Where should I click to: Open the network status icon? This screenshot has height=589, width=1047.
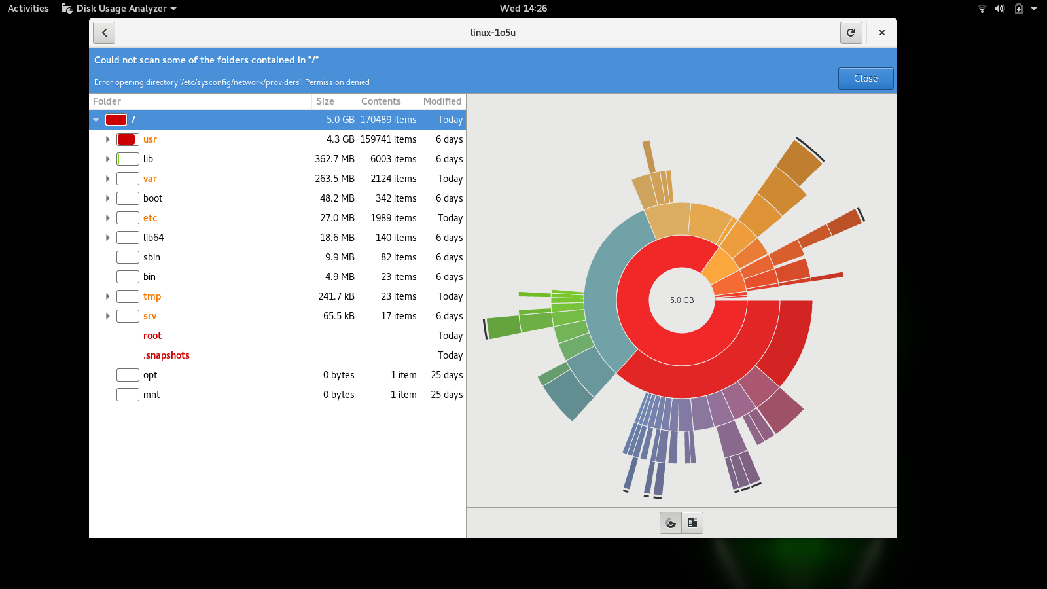[982, 9]
